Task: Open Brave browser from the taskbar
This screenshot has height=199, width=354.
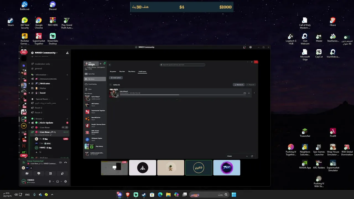Action: pos(127,195)
